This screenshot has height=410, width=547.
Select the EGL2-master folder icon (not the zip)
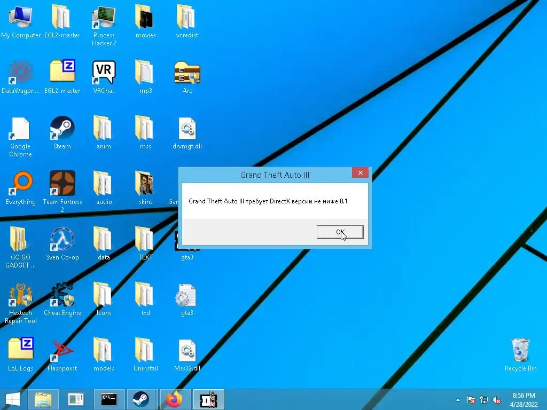tap(62, 21)
